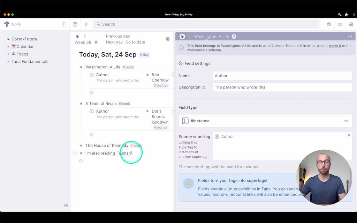
Task: Click Author field icon under Washington: A Life
Action: 92,75
